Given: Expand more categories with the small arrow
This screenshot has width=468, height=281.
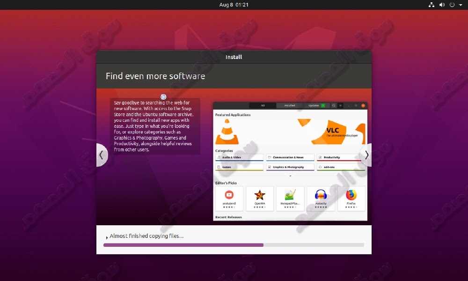Looking at the screenshot, I should (x=290, y=176).
